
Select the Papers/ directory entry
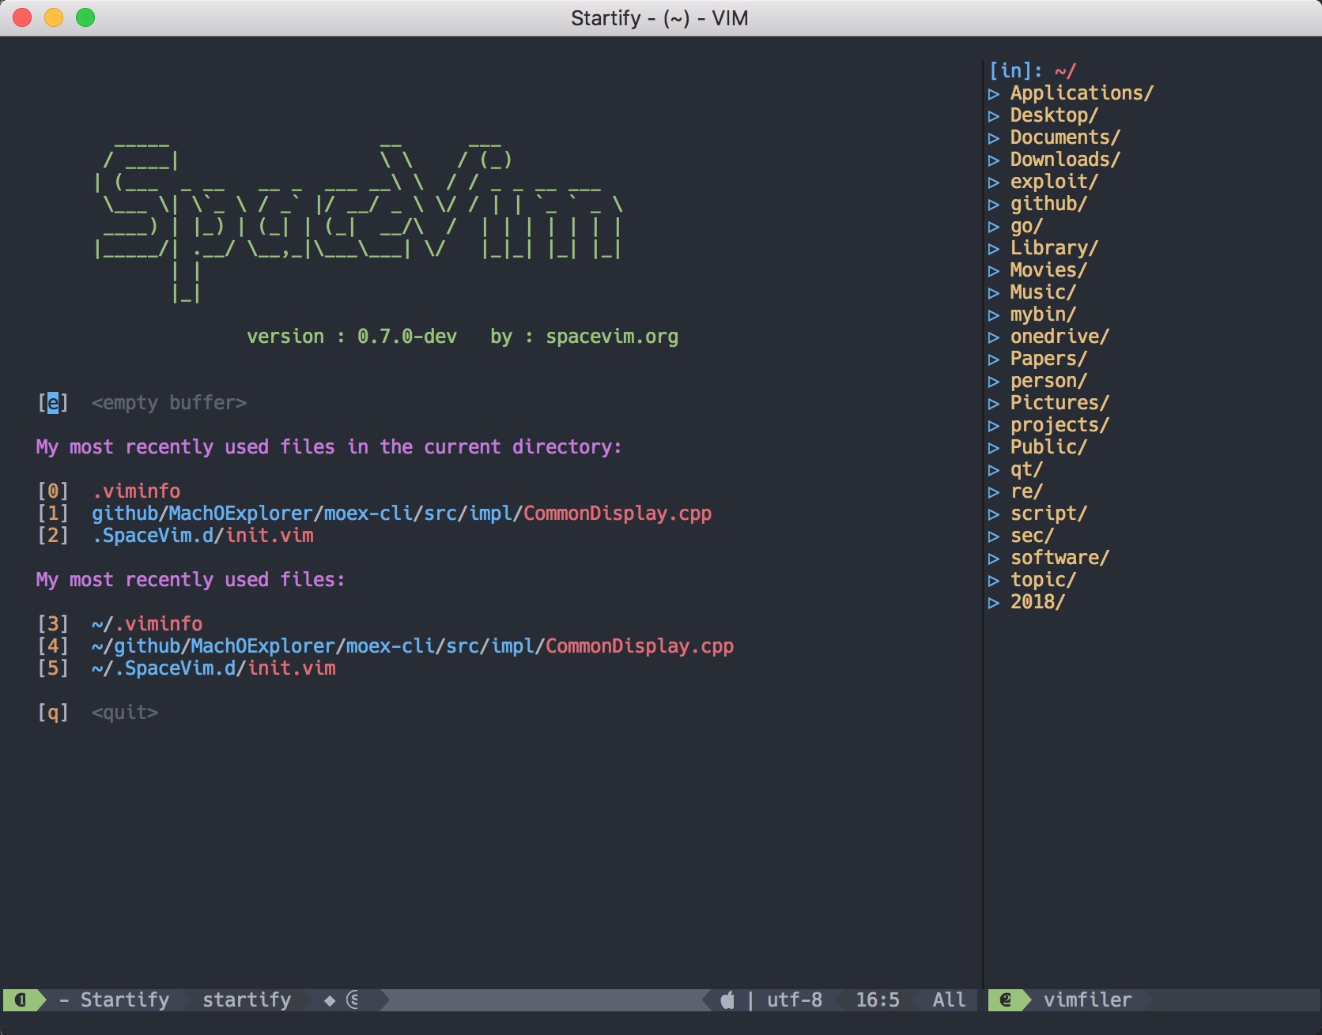(x=1048, y=359)
